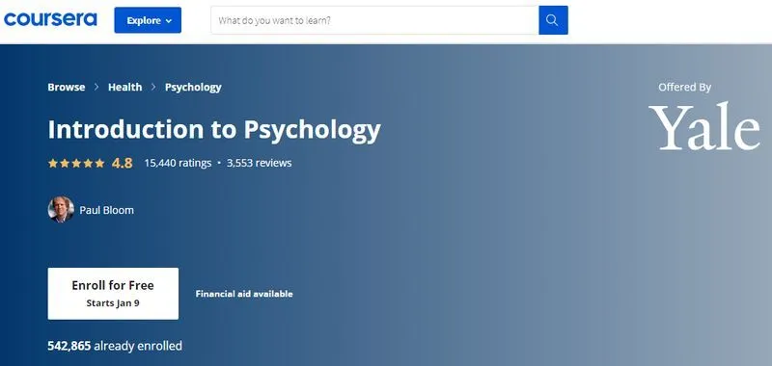Open instructor Paul Bloom's name link

pos(106,210)
